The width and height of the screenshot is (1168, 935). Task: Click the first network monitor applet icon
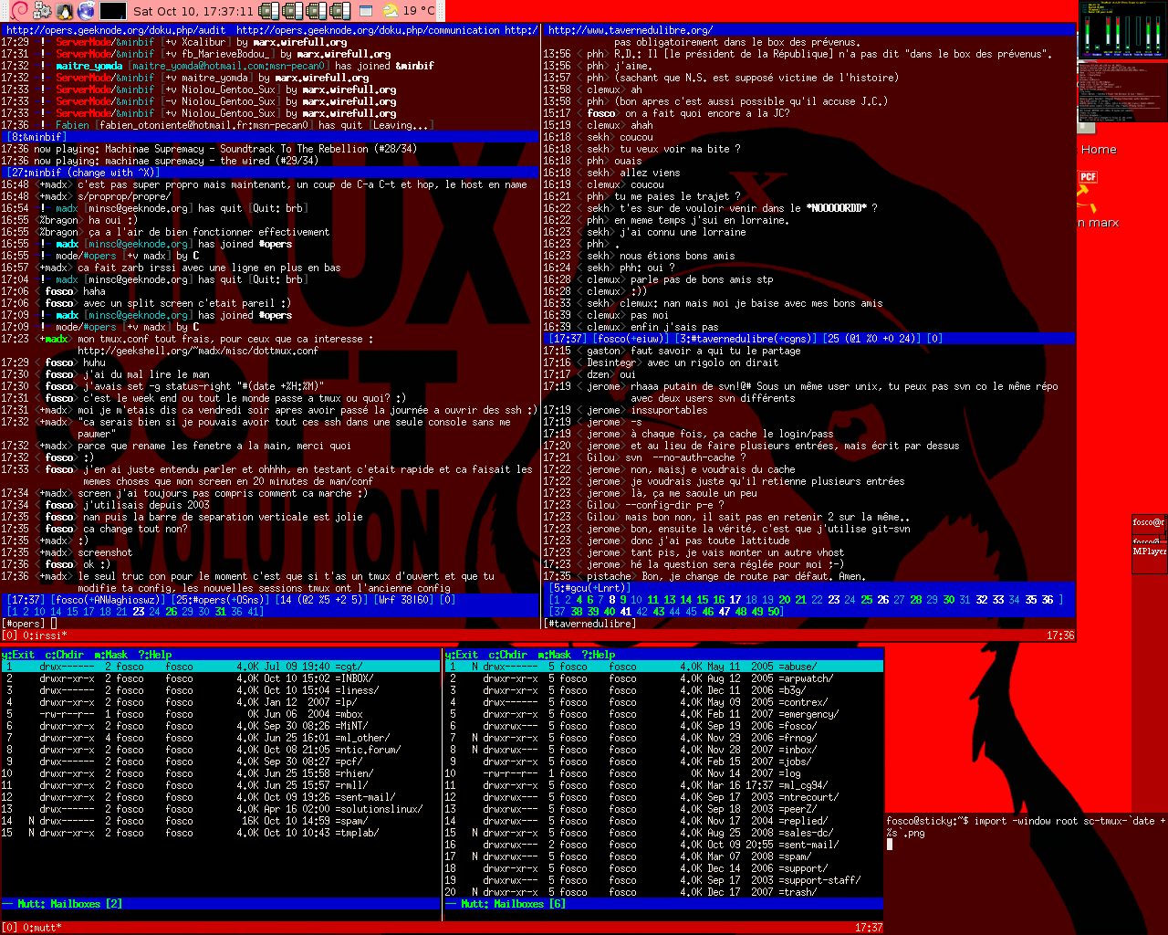[x=268, y=11]
